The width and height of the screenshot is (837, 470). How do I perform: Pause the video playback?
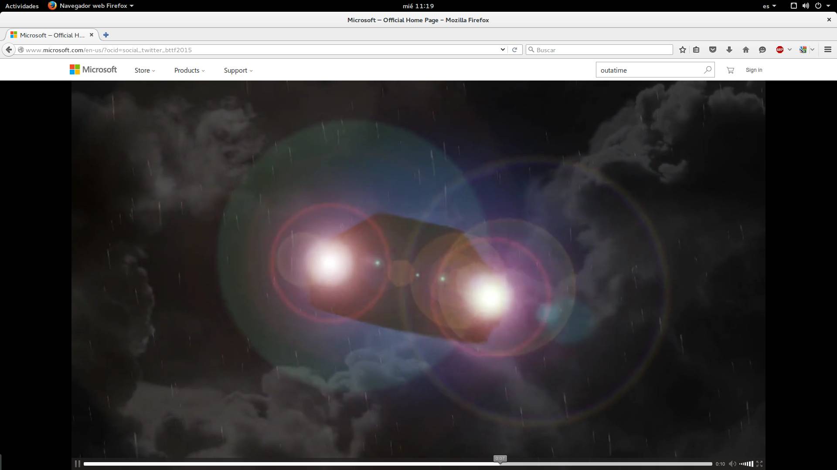click(x=77, y=464)
